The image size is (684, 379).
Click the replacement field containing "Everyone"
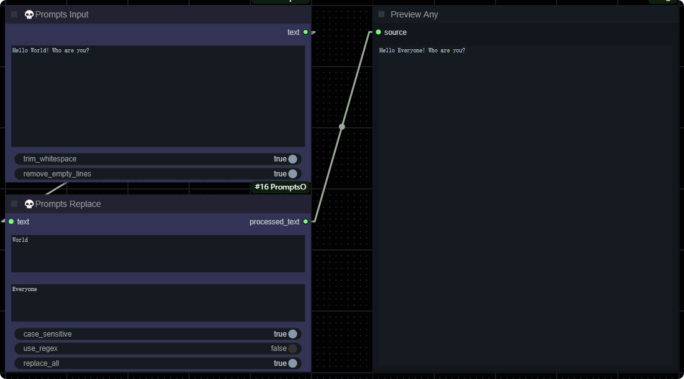(158, 303)
